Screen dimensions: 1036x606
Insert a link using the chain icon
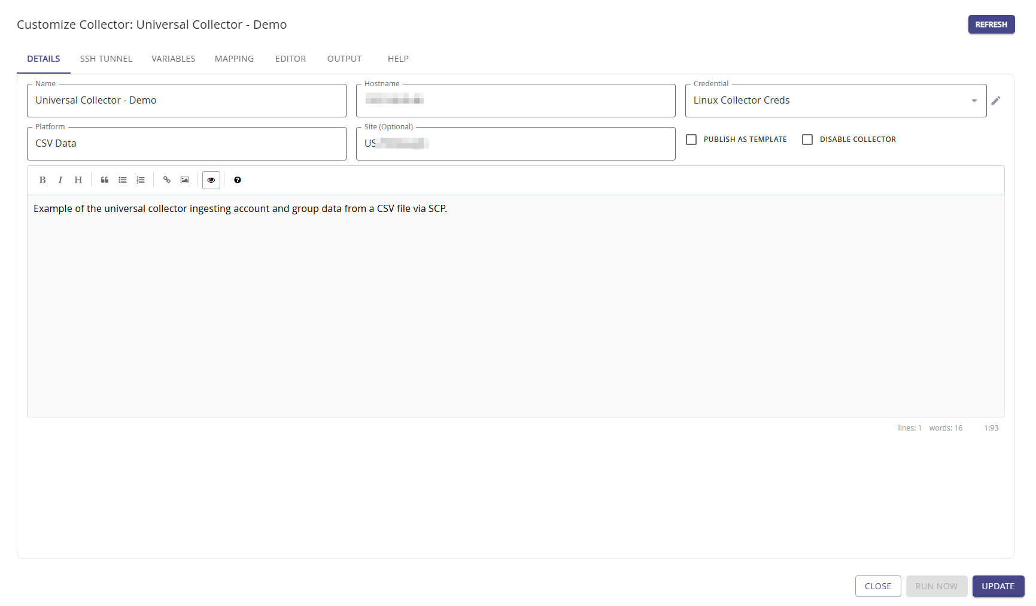pos(167,180)
